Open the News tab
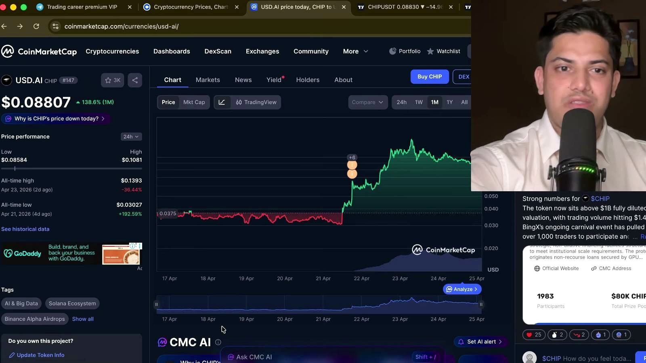Screen dimensions: 646x363 point(243,80)
